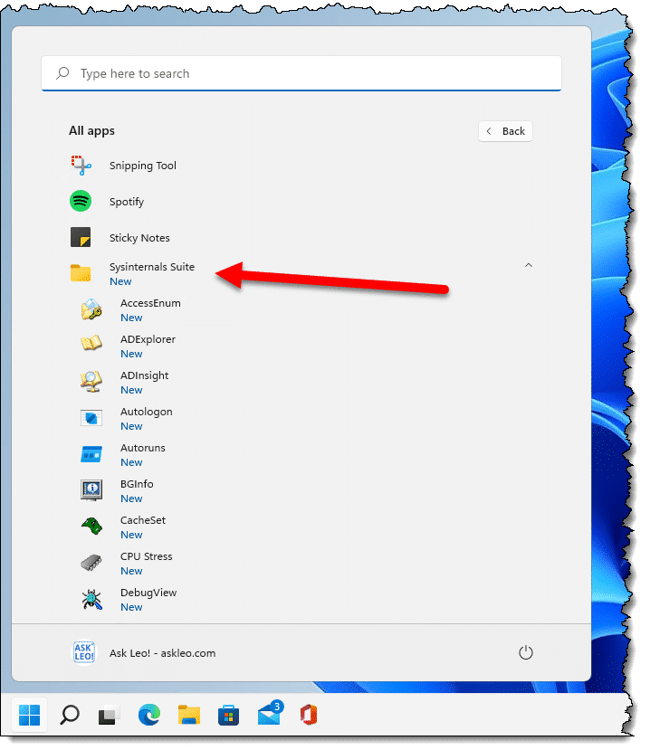Click the 'AccessEnum' entry text

click(x=150, y=303)
